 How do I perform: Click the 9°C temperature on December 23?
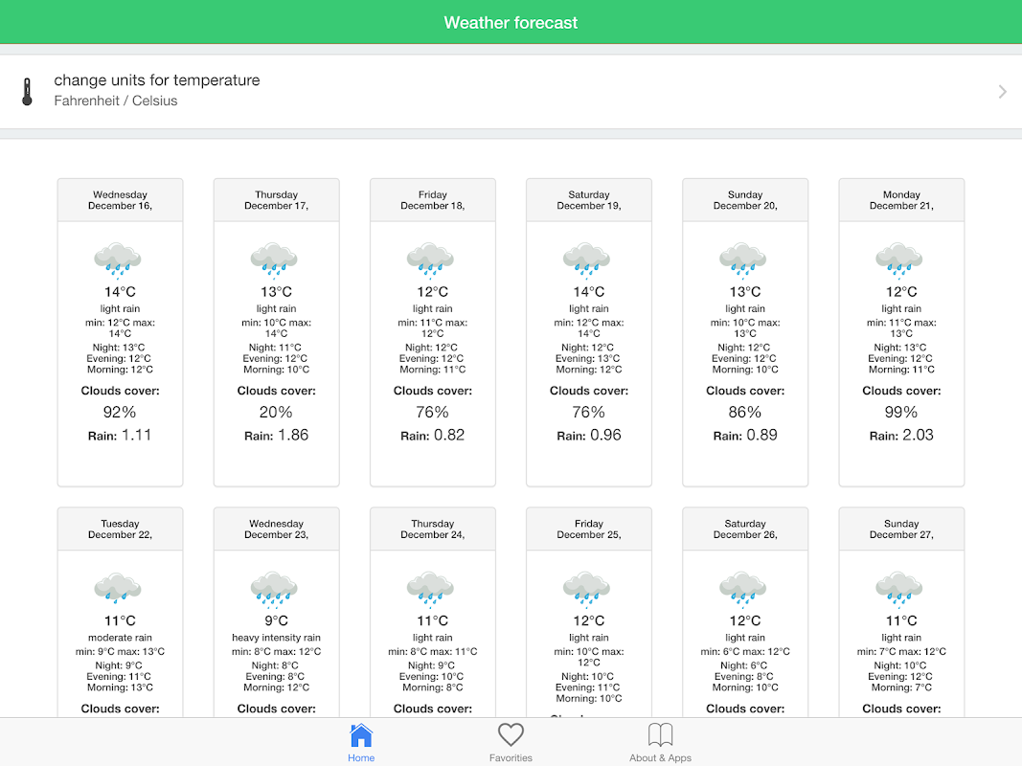point(277,620)
